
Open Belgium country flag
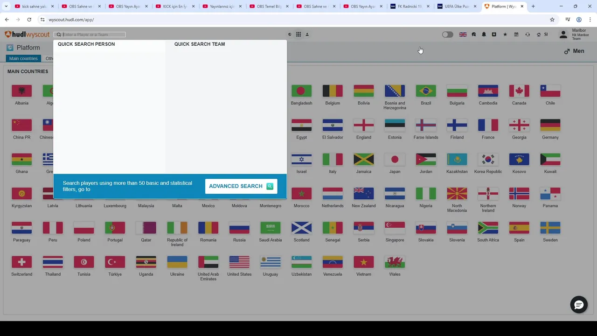point(333,91)
